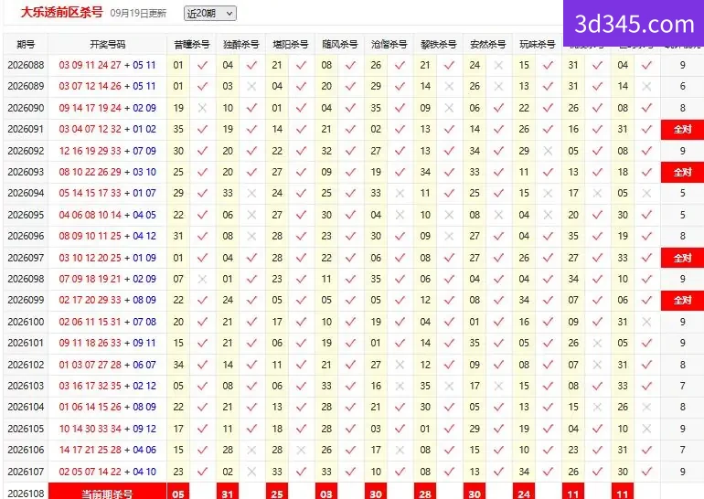This screenshot has height=499, width=704.
Task: Click the red checkmark in the first kill column of row 2026088
Action: [202, 65]
